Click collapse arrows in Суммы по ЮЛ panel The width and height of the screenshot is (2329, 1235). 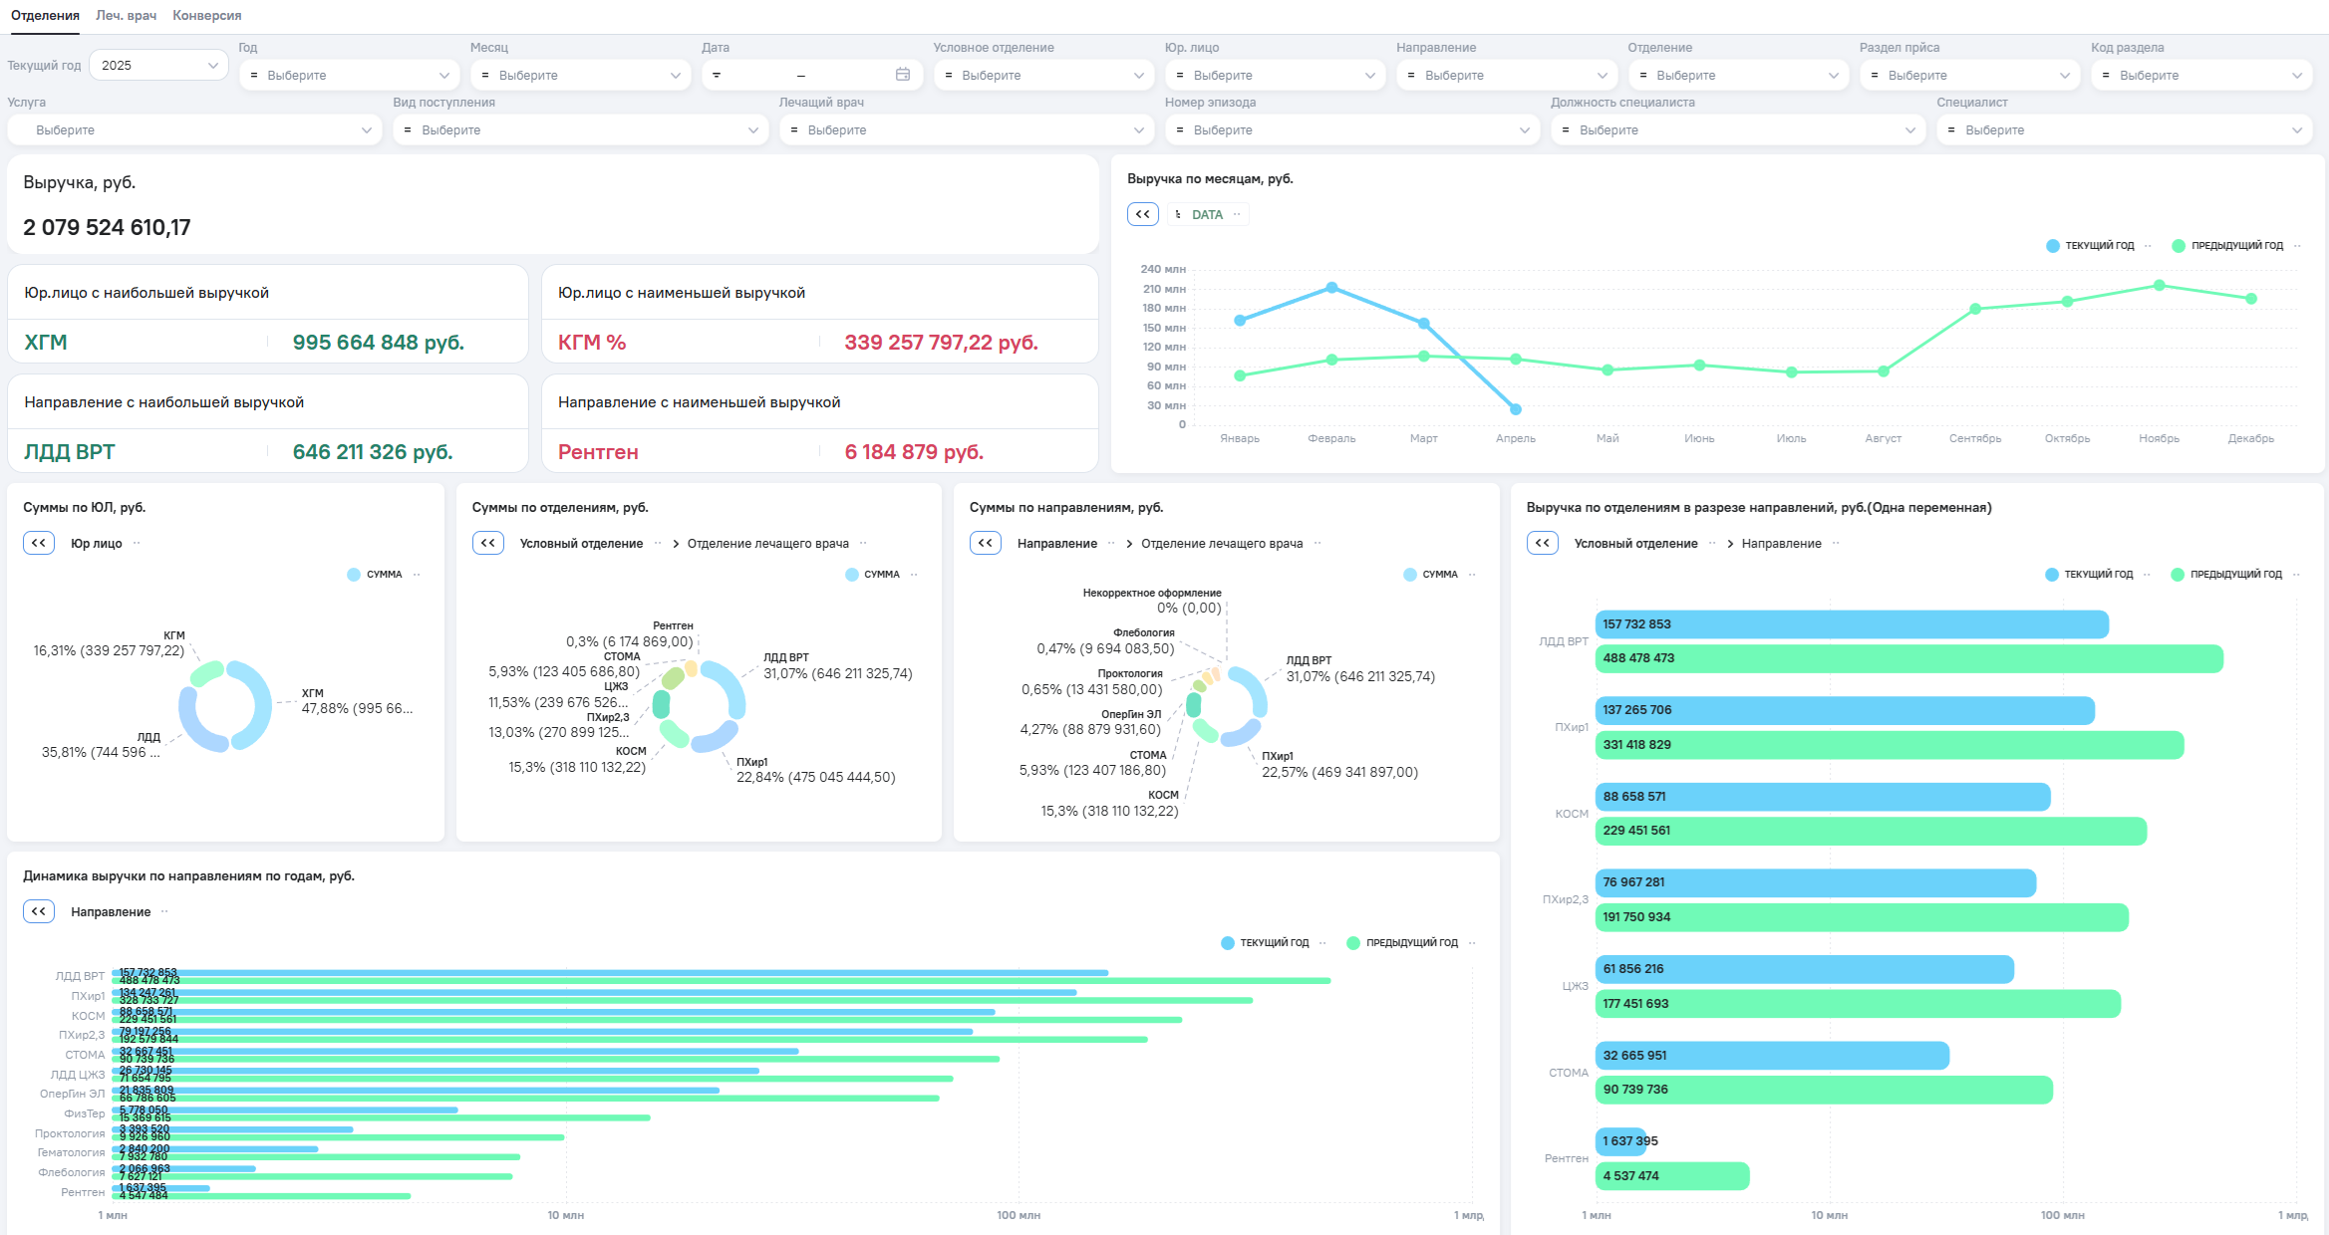[39, 543]
